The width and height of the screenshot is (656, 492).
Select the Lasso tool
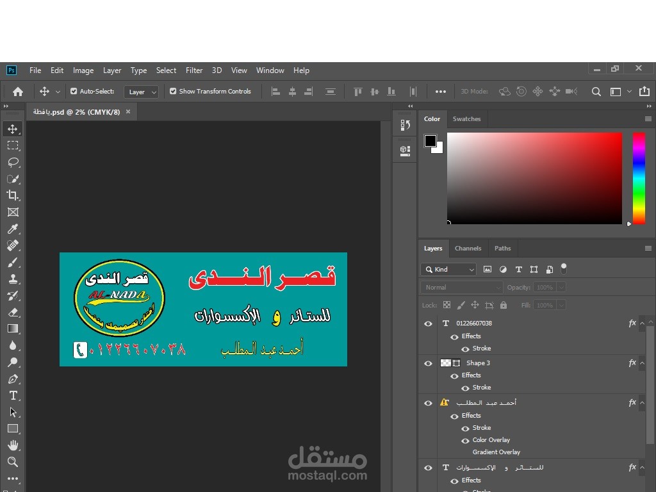click(13, 162)
